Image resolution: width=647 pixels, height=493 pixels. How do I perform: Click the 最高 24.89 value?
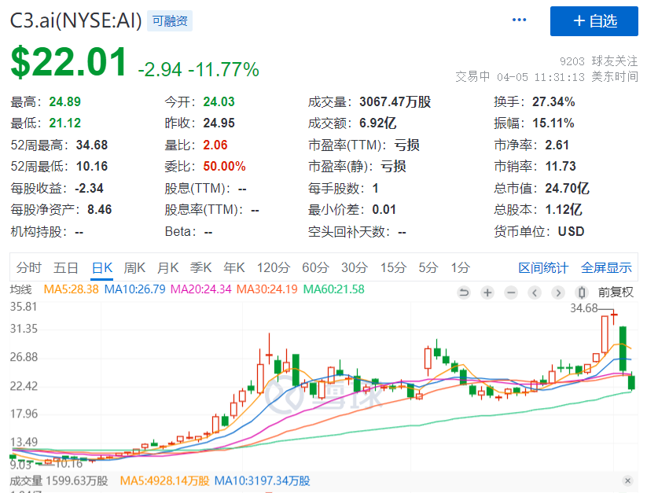(64, 102)
